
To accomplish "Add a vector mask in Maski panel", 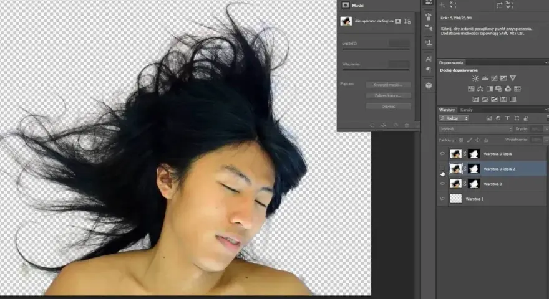I will click(x=407, y=21).
